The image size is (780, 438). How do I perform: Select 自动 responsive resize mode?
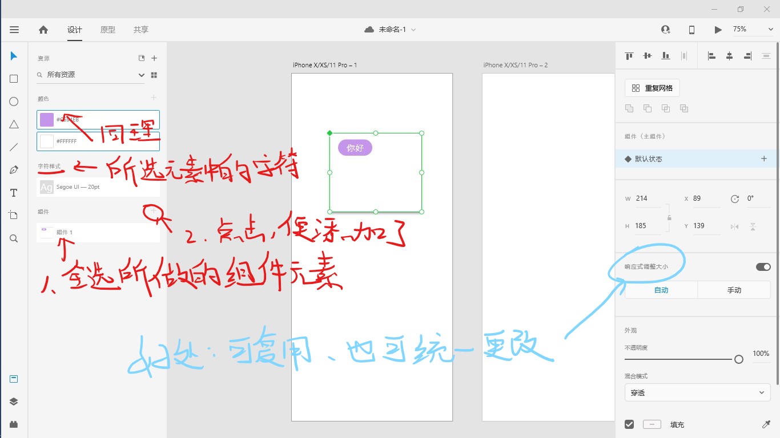(x=661, y=290)
